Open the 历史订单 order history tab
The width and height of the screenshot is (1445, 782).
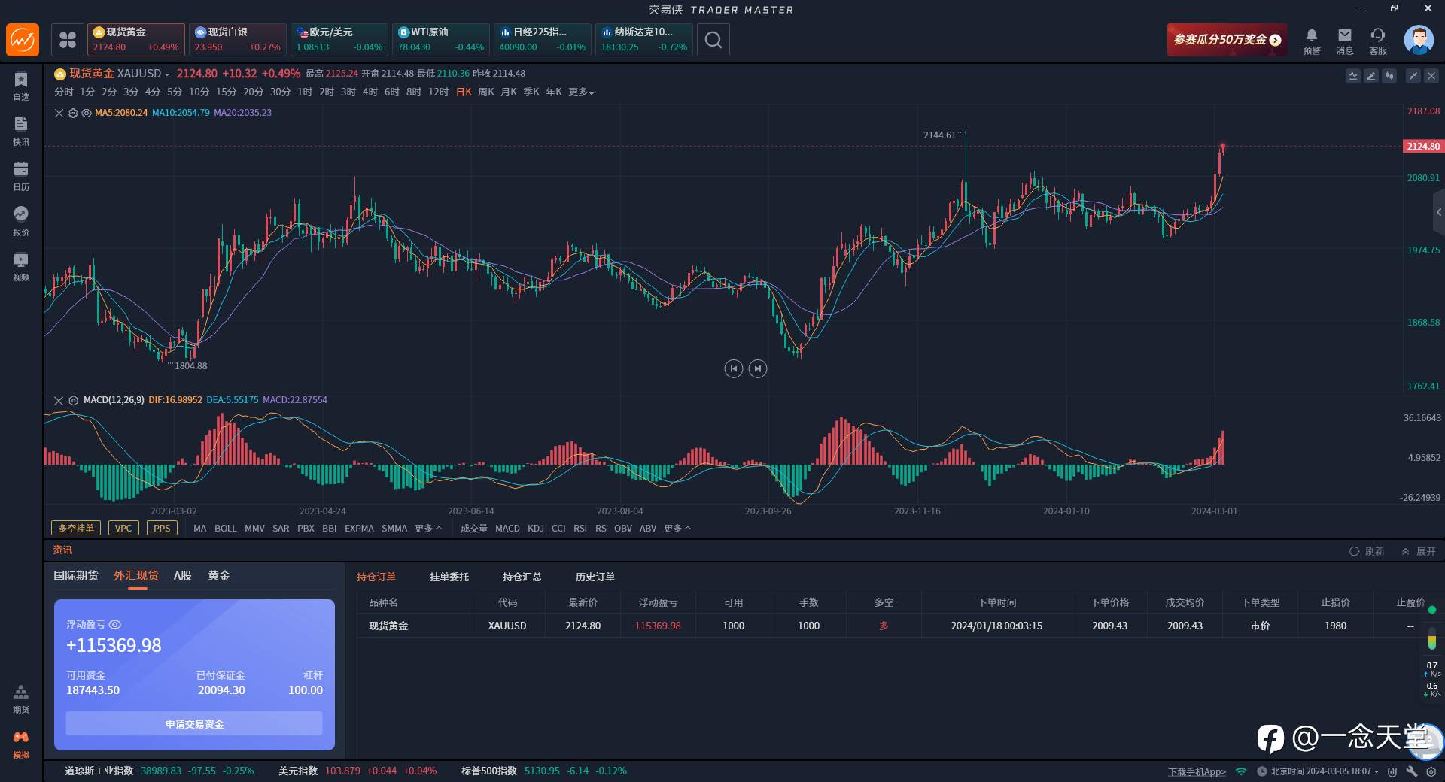coord(595,577)
